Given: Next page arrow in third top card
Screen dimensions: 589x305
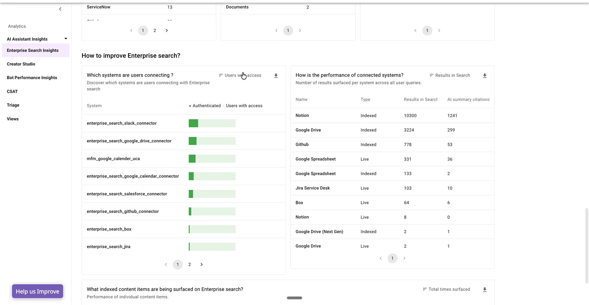Looking at the screenshot, I should 439,31.
